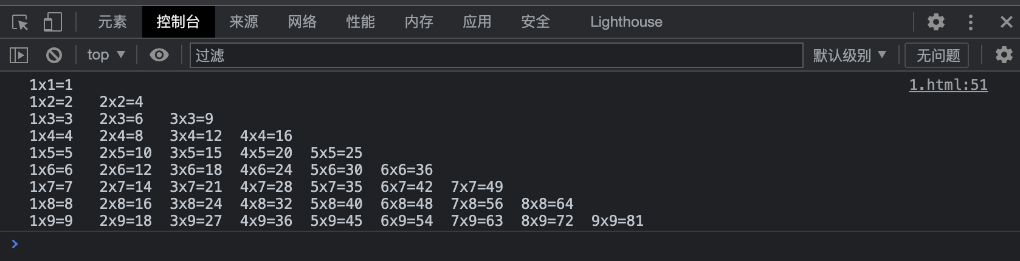Toggle the device toolbar icon

(53, 22)
